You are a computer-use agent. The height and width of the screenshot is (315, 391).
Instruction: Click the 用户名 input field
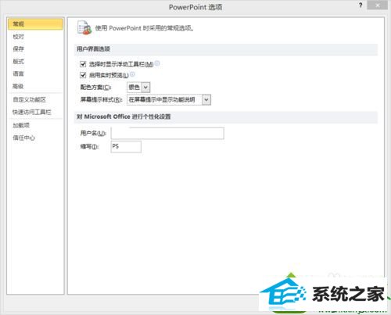[167, 133]
